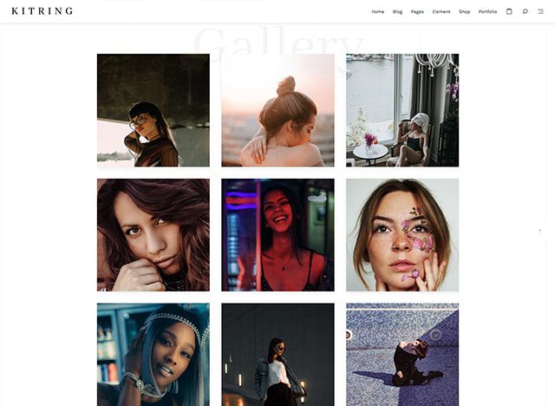Open close-up of woman with wavy dark hair
This screenshot has height=406, width=555.
(153, 235)
